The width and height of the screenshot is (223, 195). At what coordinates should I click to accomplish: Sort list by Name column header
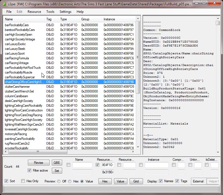(x=24, y=19)
